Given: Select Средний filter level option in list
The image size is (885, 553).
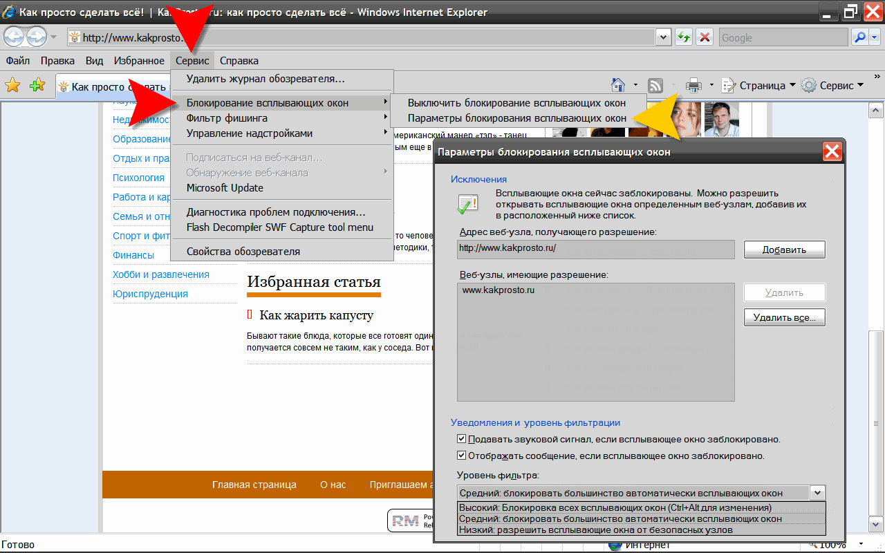Looking at the screenshot, I should point(642,518).
